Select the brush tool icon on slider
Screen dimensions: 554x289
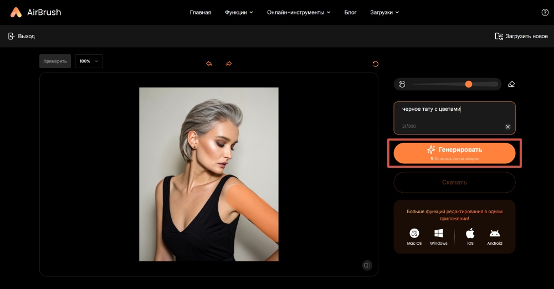coord(403,84)
